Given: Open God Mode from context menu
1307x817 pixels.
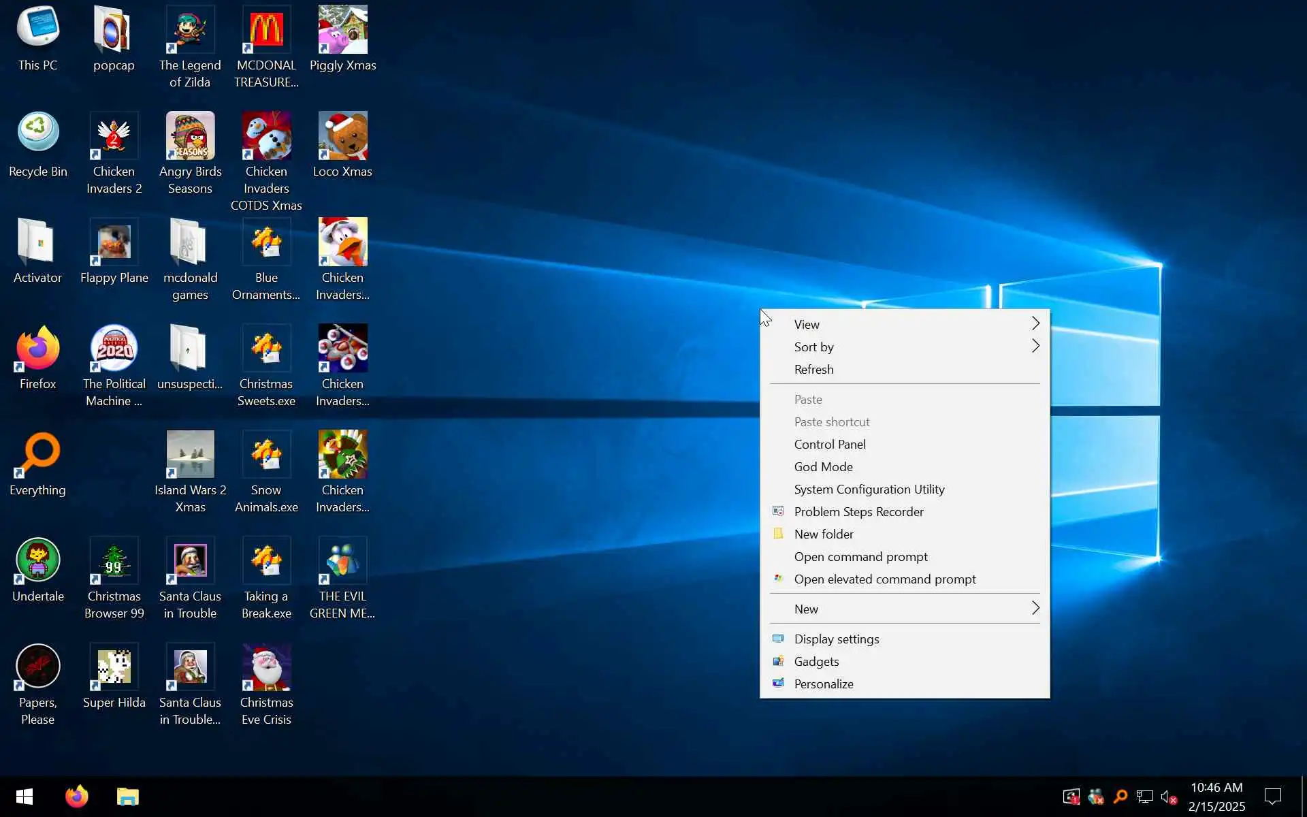Looking at the screenshot, I should pyautogui.click(x=823, y=466).
